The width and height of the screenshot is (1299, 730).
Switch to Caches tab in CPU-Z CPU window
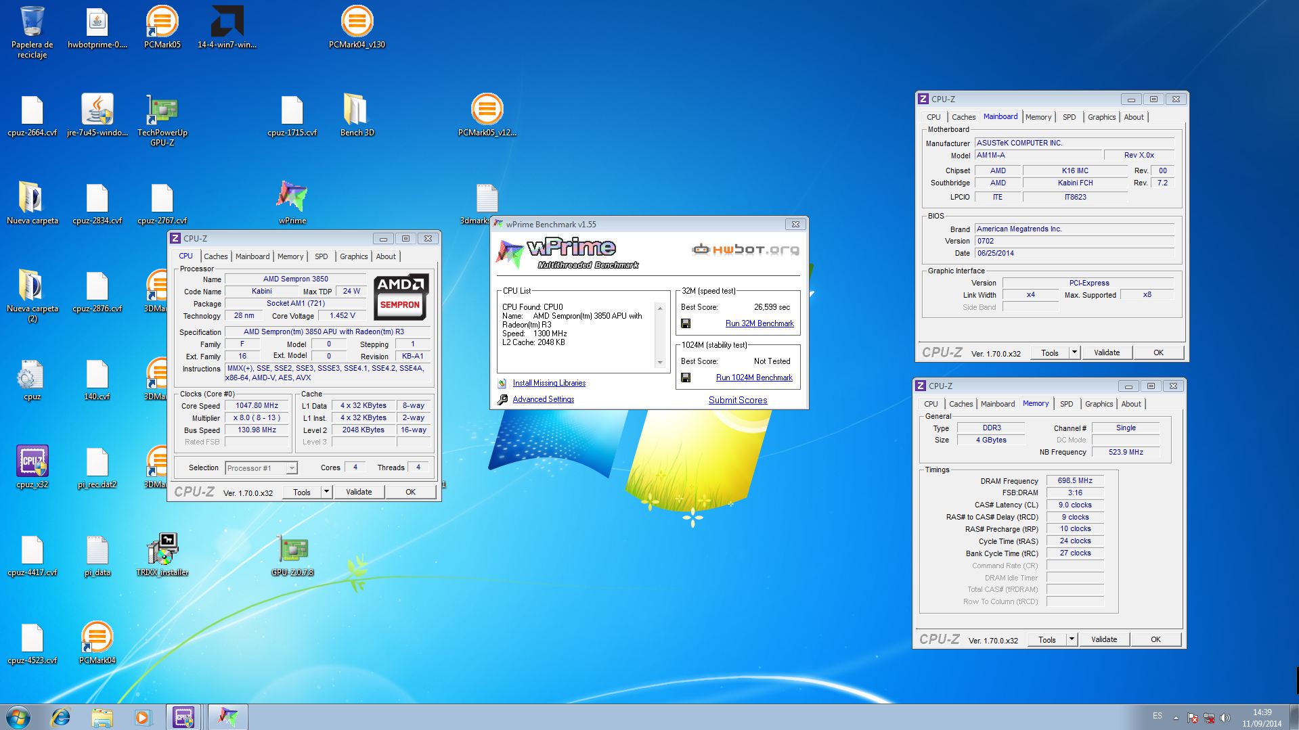tap(216, 256)
